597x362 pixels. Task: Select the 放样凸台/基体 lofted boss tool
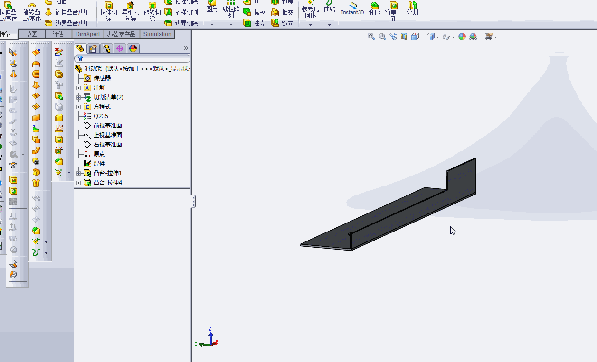point(68,12)
